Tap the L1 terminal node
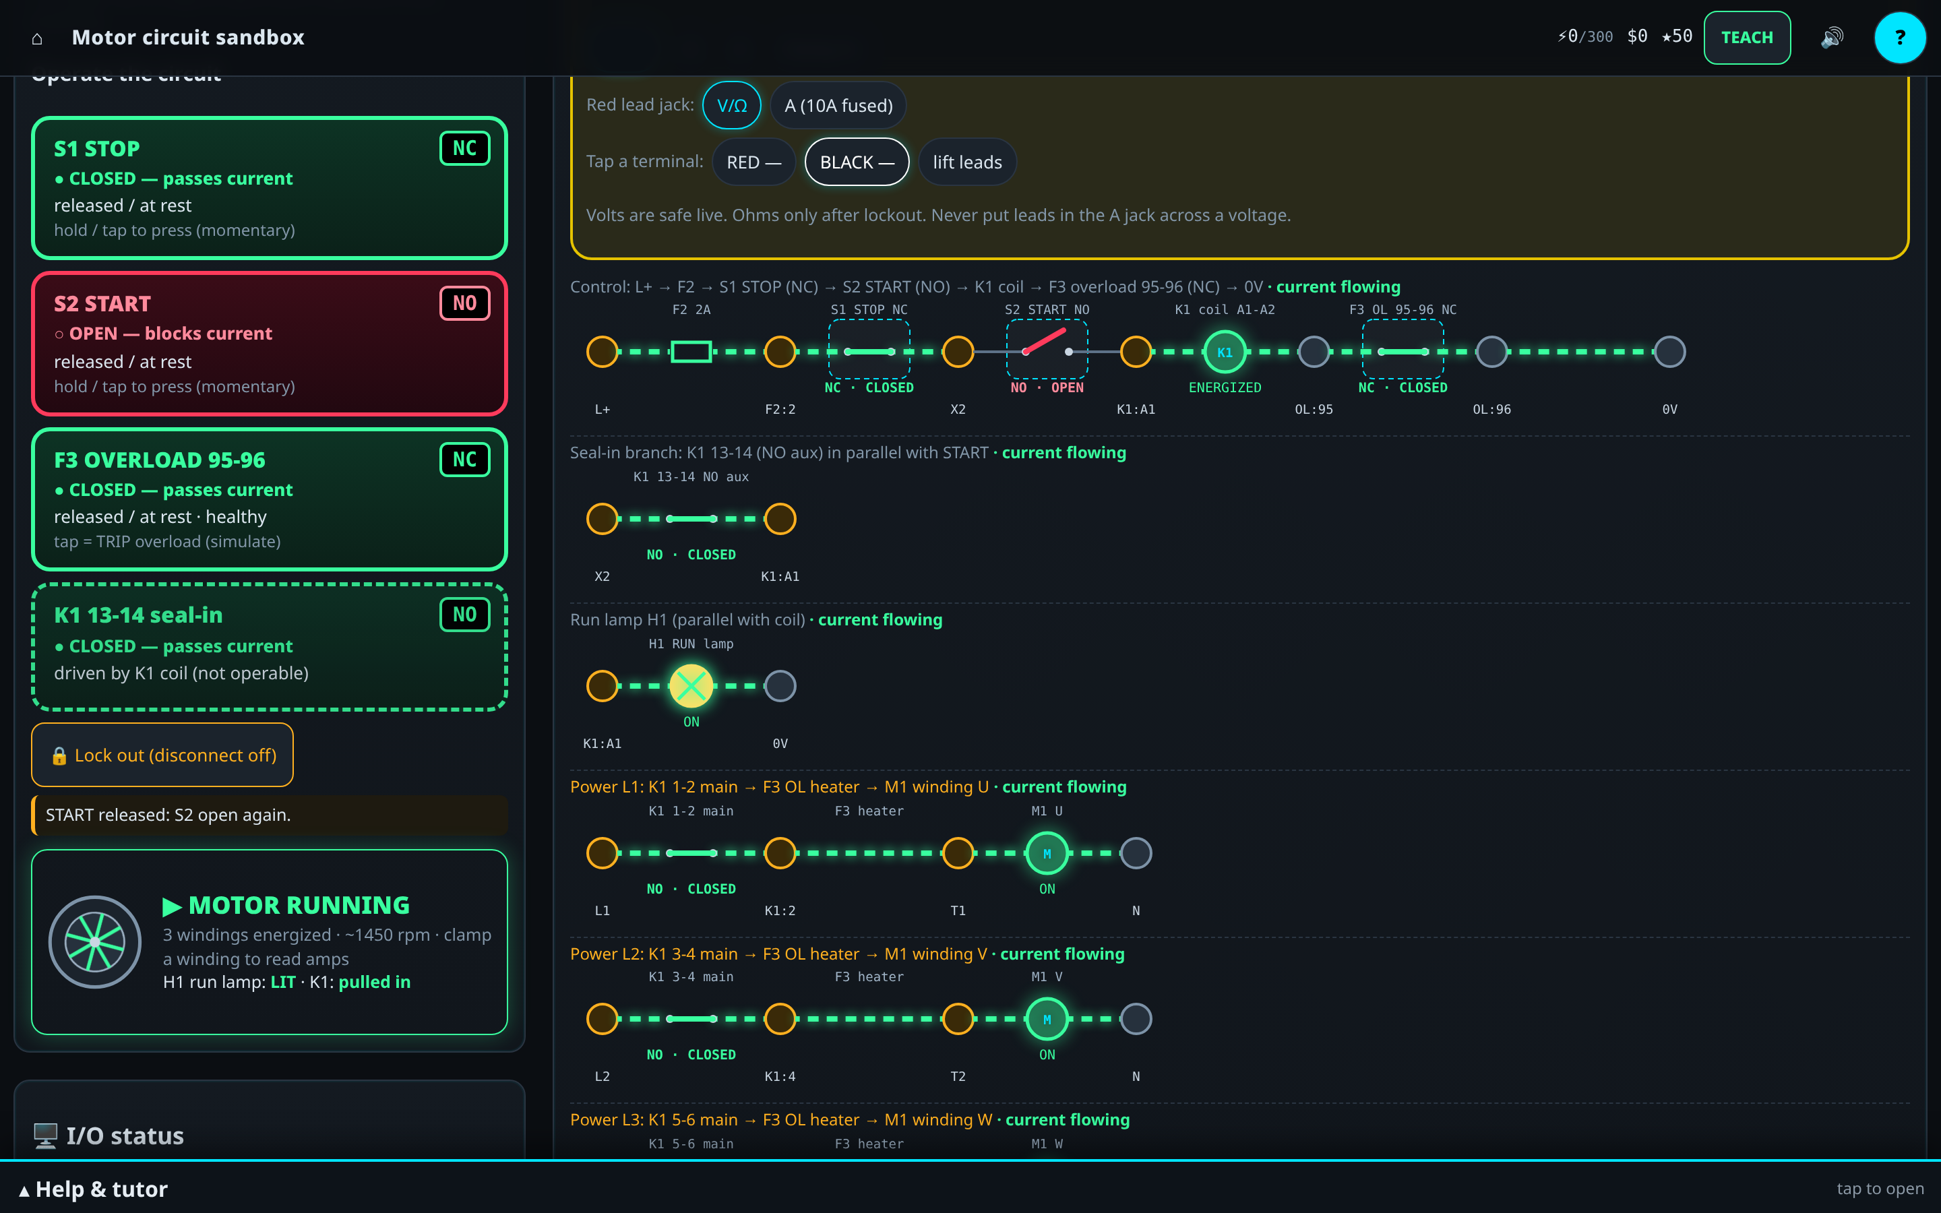The image size is (1941, 1213). (603, 852)
